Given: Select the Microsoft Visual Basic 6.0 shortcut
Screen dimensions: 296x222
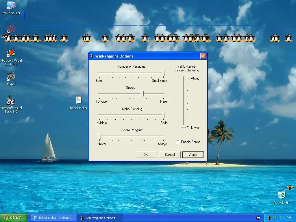Looking at the screenshot, I should click(x=11, y=104).
